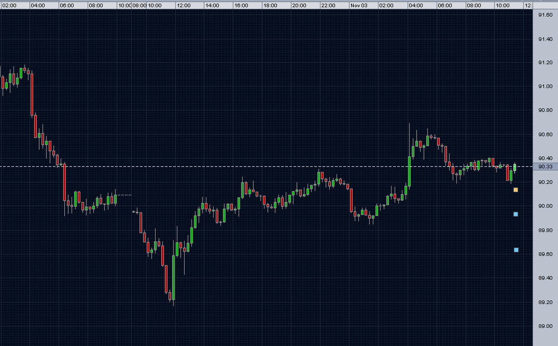Screen dimensions: 558x346
Task: Select the 89.60 price level label
Action: pyautogui.click(x=545, y=254)
